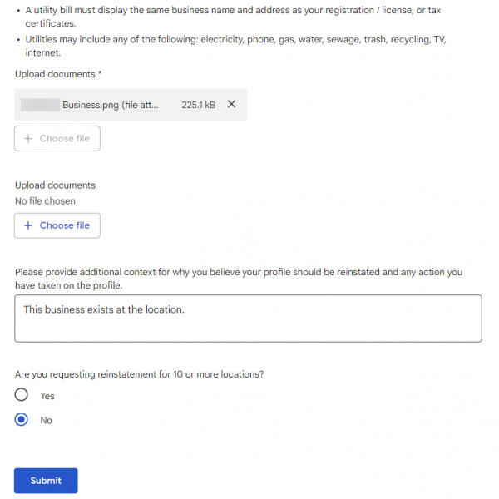Select the Yes radio button

(x=22, y=395)
